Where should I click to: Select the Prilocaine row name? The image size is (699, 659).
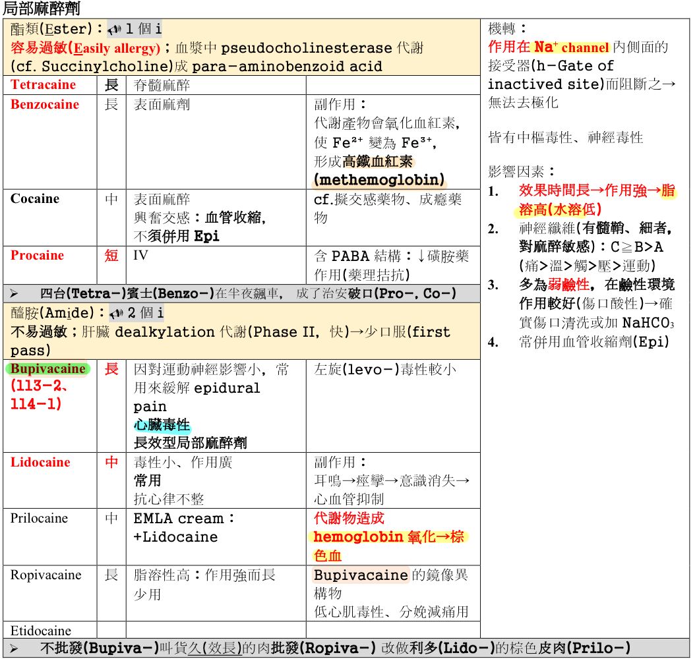point(39,519)
